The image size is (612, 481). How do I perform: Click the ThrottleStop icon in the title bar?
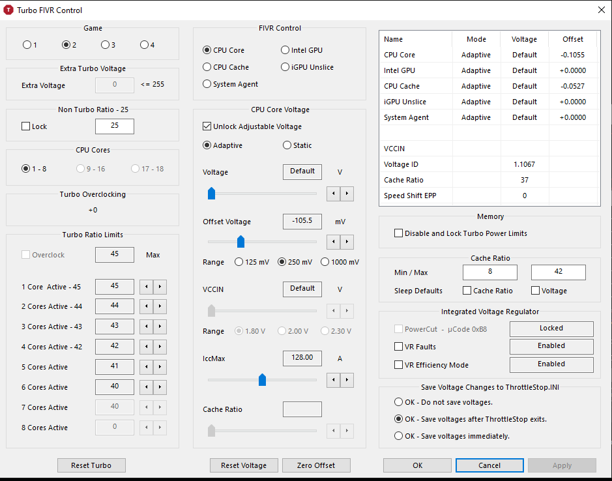[x=9, y=10]
